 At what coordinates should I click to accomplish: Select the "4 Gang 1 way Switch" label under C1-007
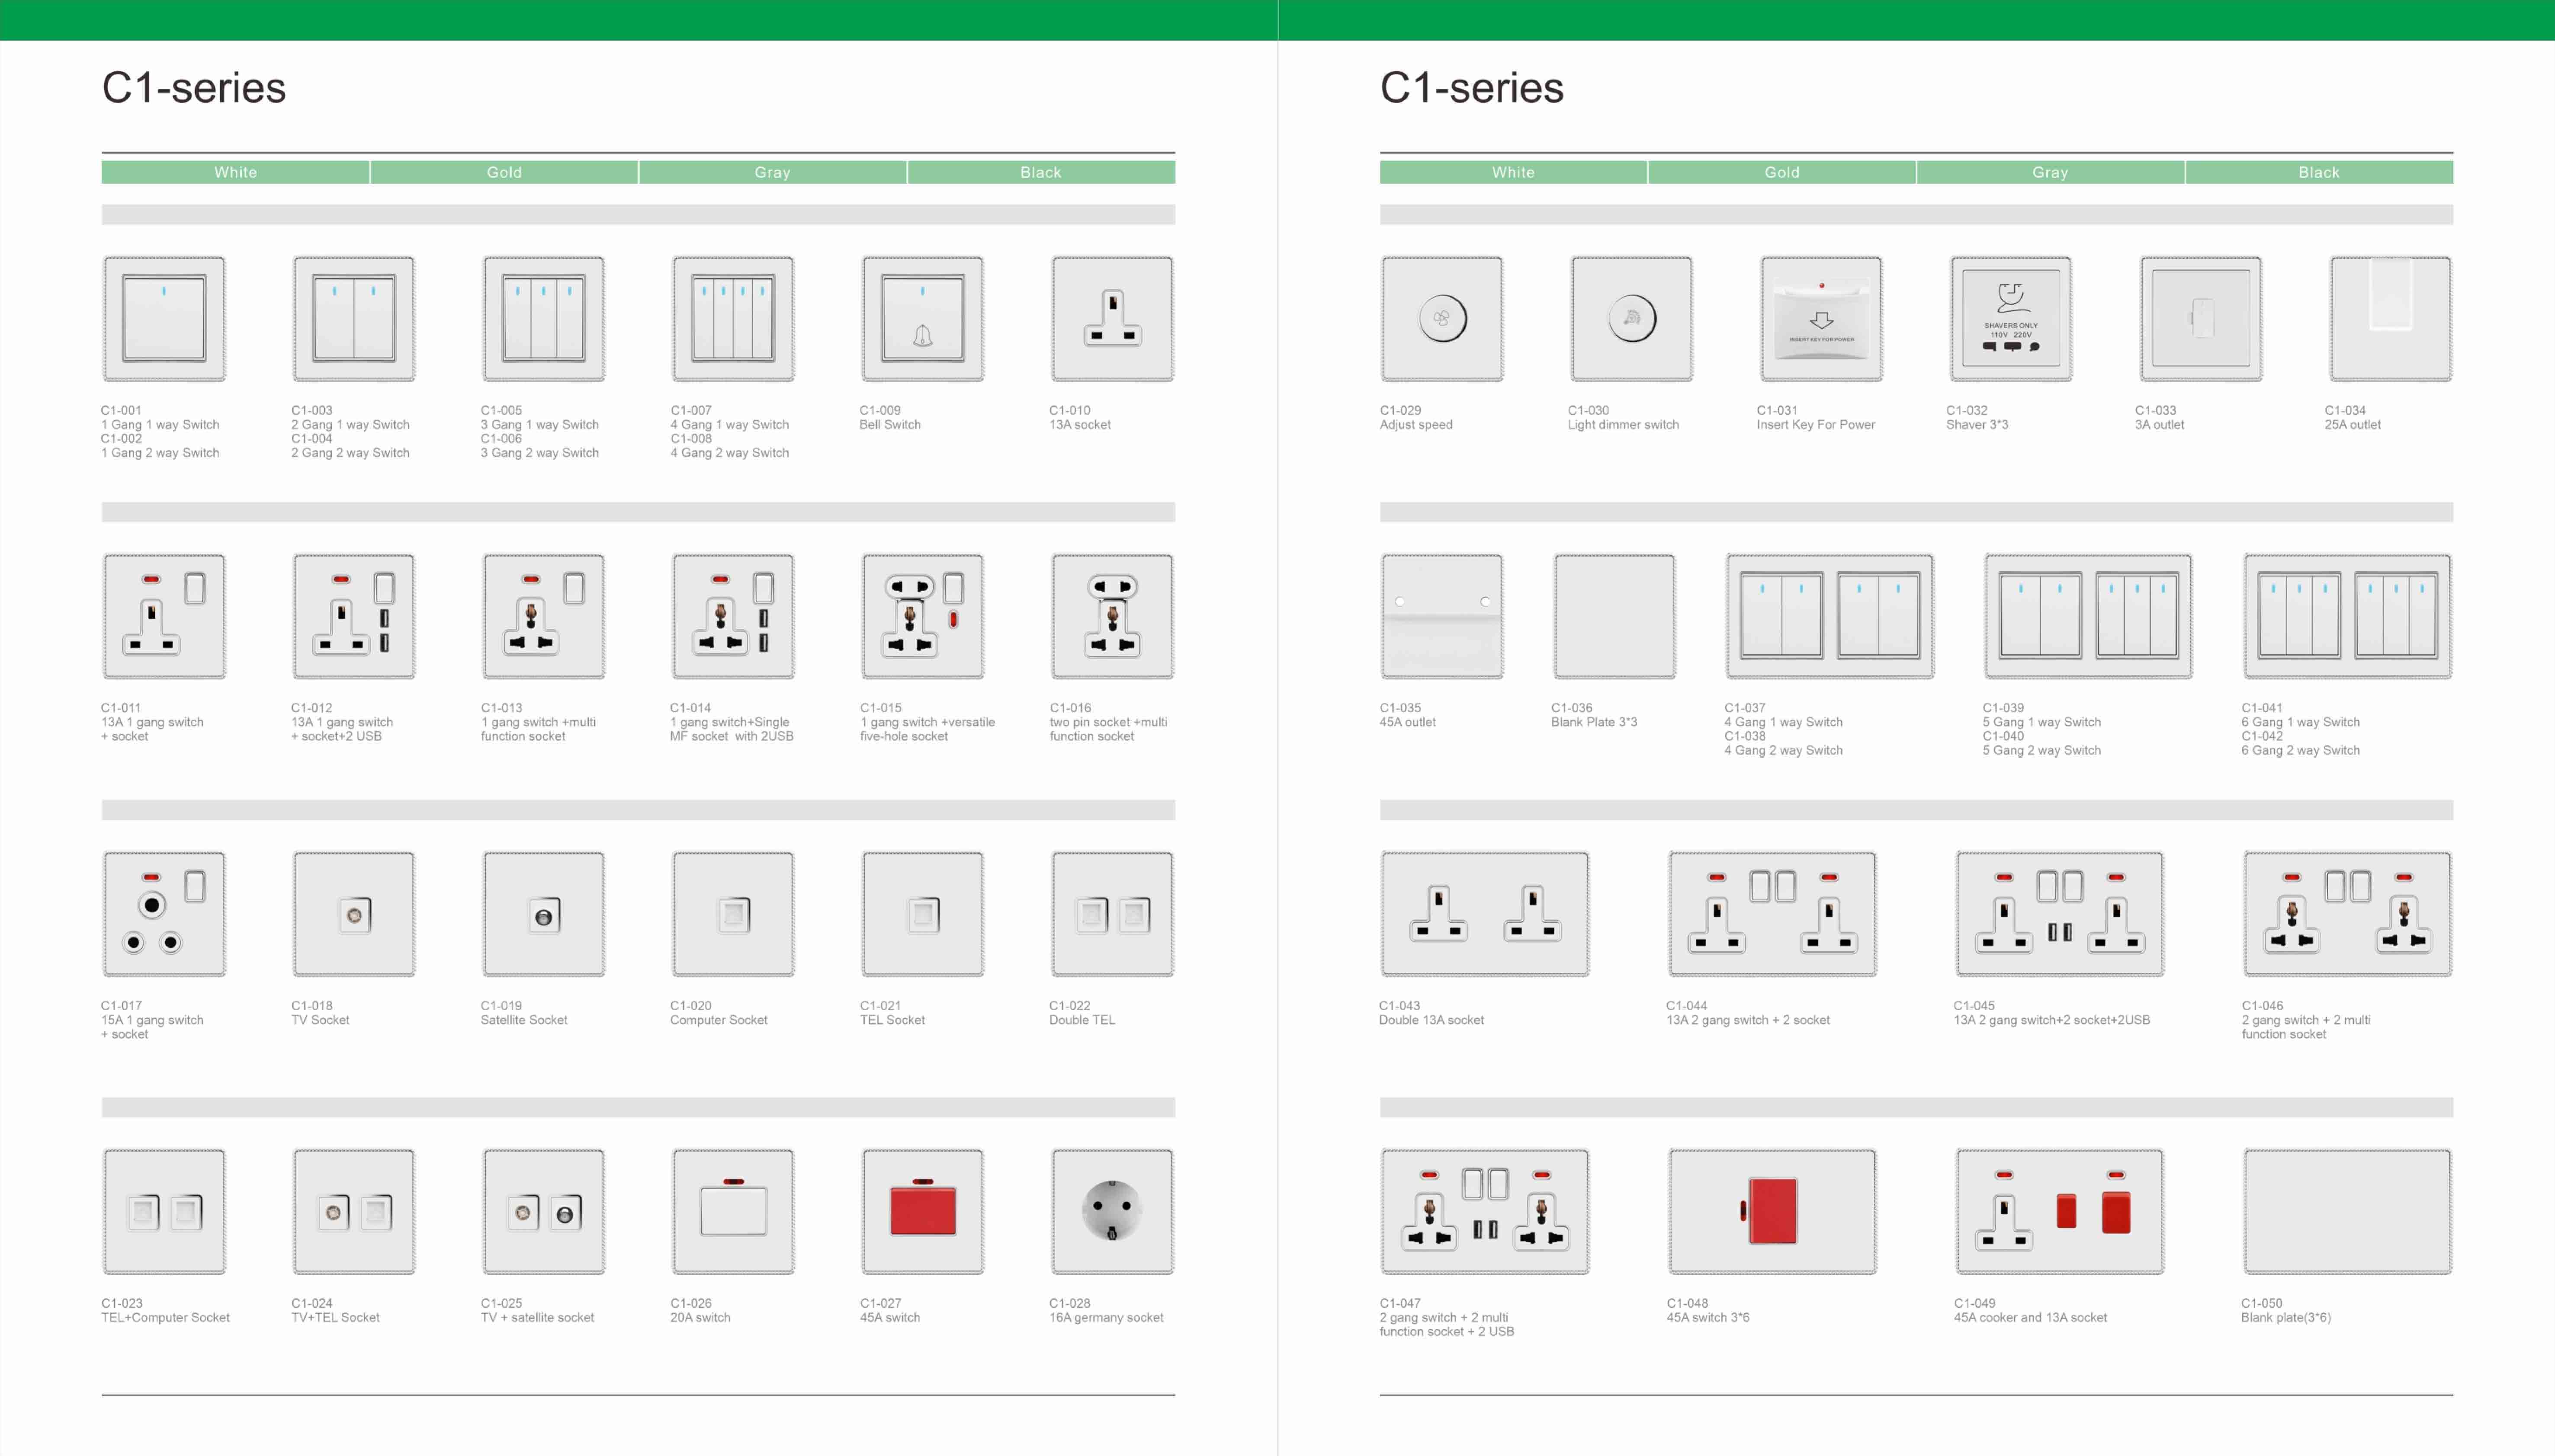[729, 425]
